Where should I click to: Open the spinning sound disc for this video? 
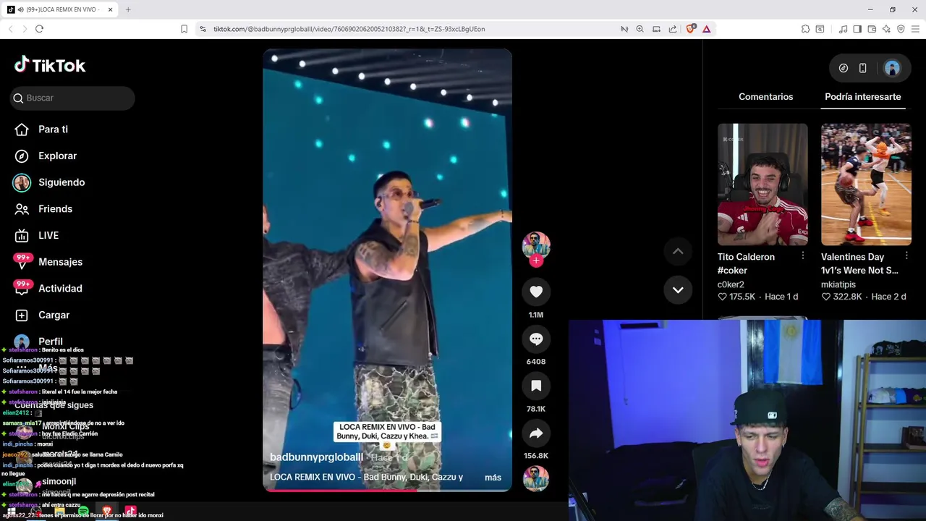536,478
